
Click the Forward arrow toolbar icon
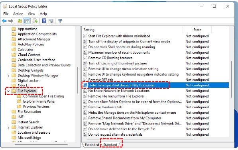pyautogui.click(x=11, y=21)
